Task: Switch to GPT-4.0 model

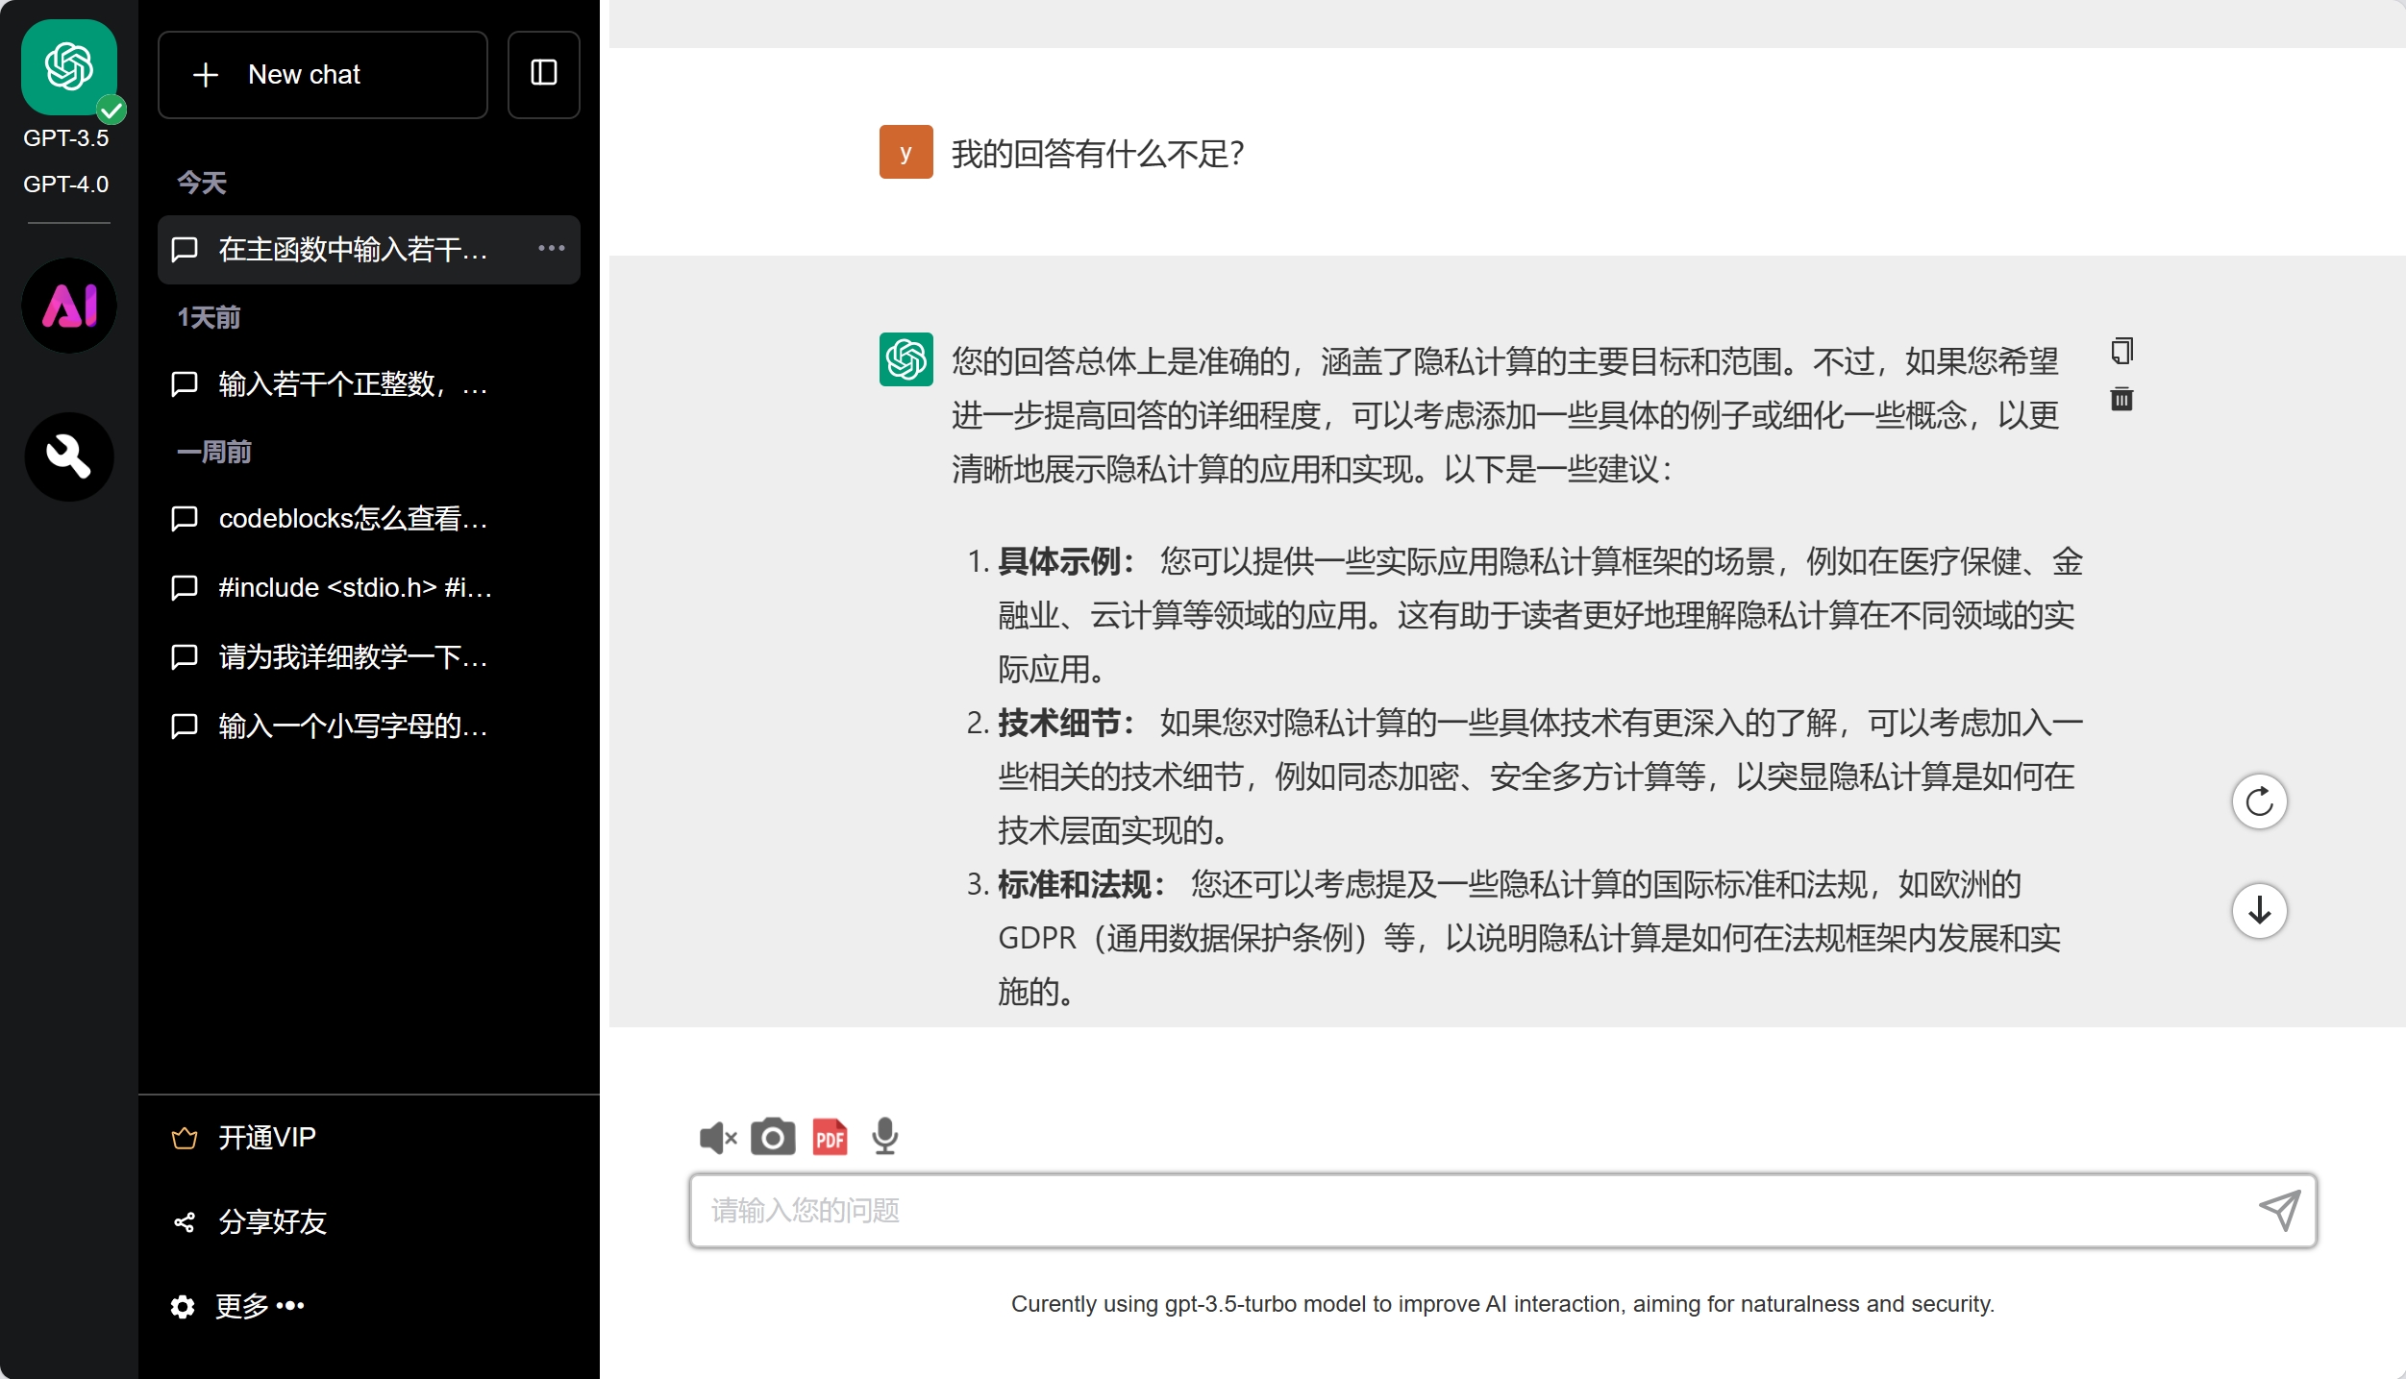Action: [66, 185]
